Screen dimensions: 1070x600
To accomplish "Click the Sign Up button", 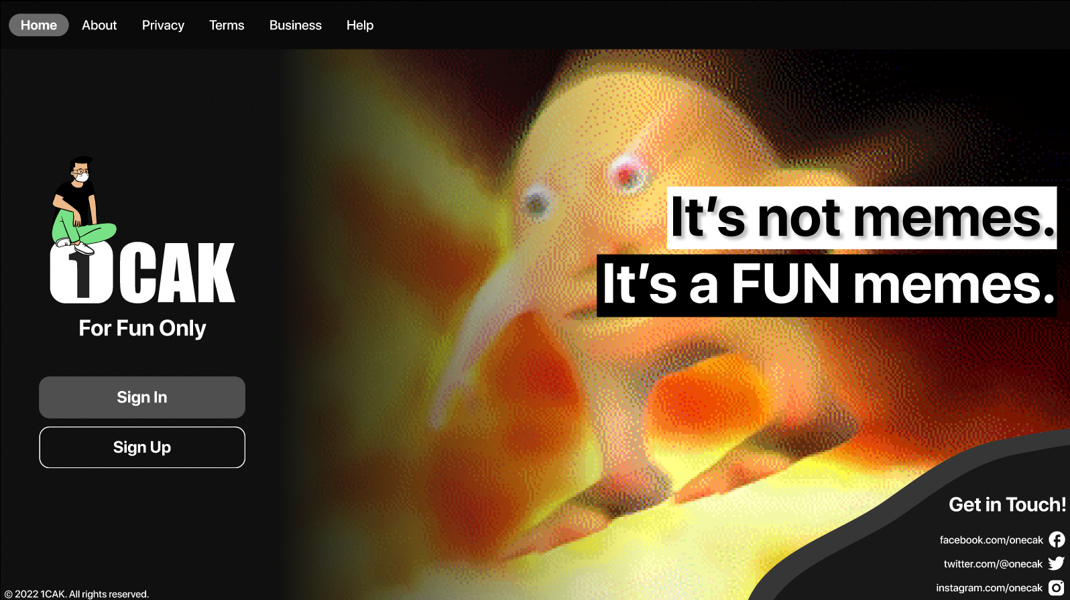I will [x=142, y=447].
